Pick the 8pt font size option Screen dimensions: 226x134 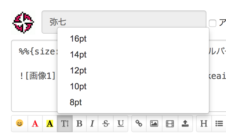click(x=76, y=102)
